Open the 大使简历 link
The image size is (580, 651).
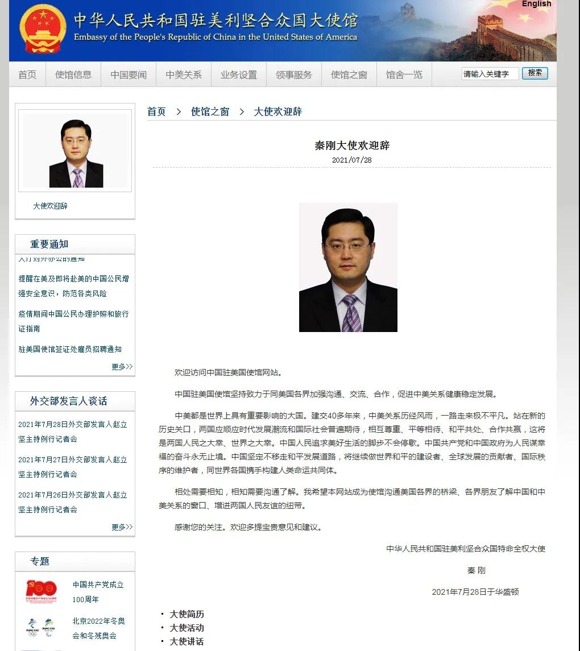click(187, 614)
